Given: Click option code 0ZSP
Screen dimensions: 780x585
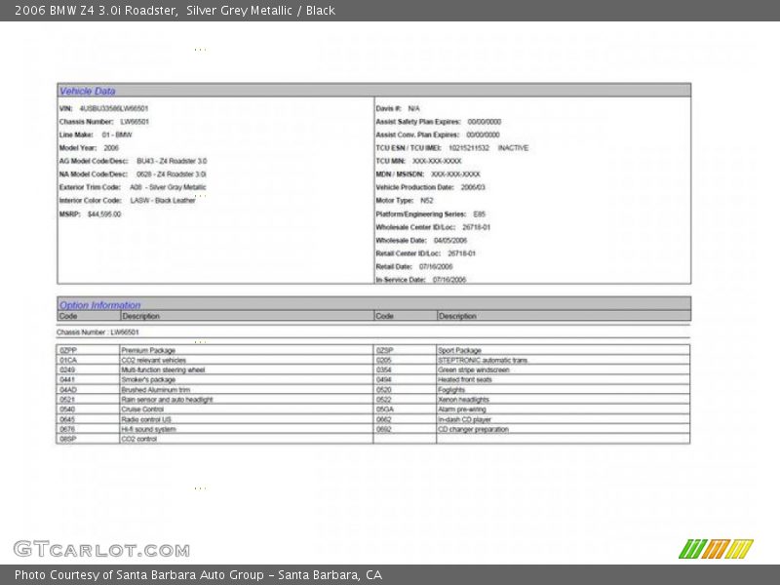Looking at the screenshot, I should point(384,350).
